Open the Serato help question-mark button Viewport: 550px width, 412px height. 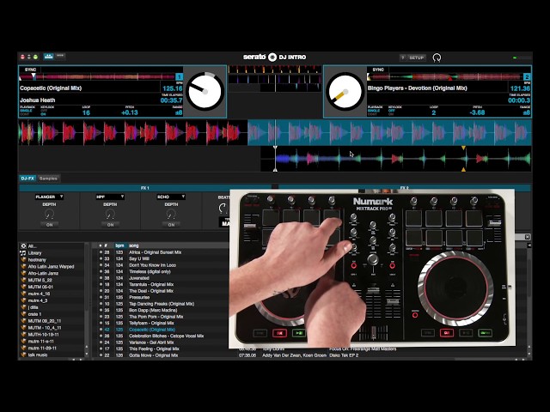pyautogui.click(x=403, y=58)
